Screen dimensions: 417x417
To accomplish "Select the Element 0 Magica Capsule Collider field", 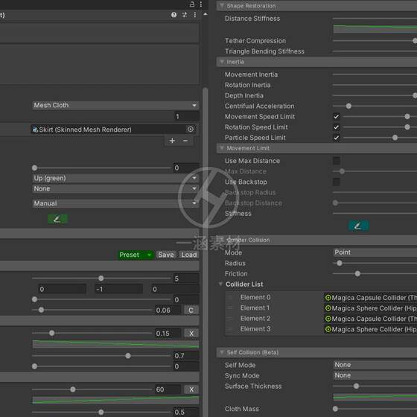I will coord(371,298).
